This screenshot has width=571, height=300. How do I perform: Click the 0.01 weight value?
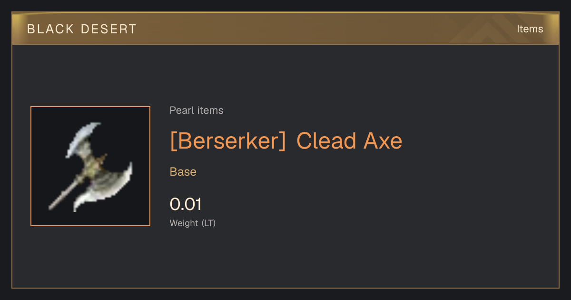click(186, 204)
